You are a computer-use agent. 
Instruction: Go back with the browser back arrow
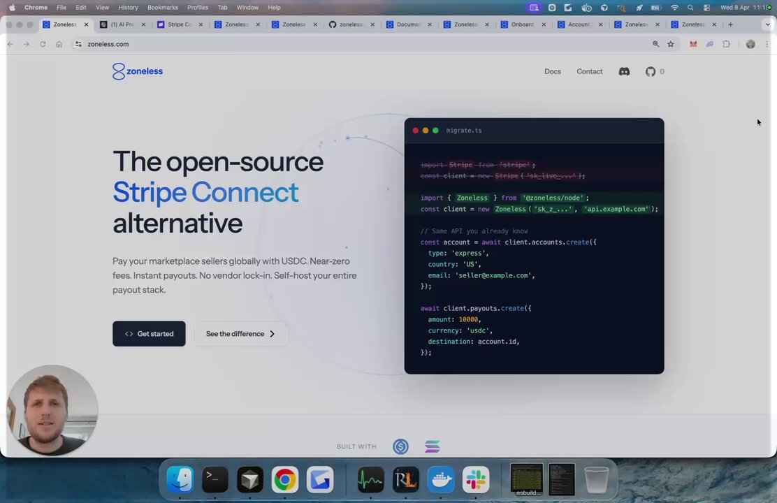(x=10, y=44)
